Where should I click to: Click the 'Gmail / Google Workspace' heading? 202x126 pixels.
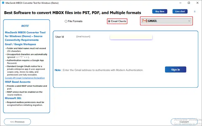20,44
